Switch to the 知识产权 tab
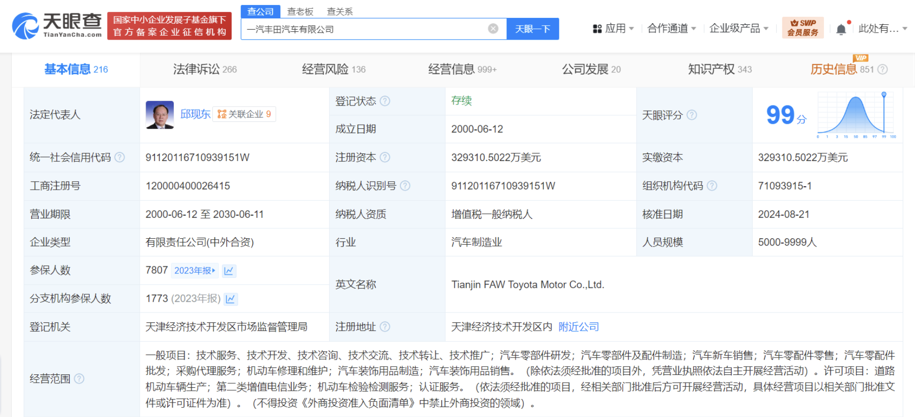The width and height of the screenshot is (915, 417). [x=719, y=69]
